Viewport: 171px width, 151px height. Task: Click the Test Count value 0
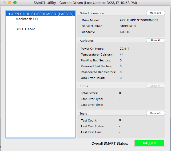click(120, 120)
